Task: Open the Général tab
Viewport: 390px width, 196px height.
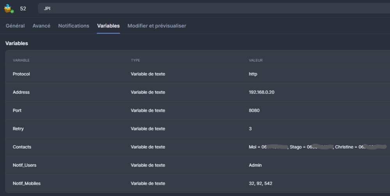Action: (x=15, y=26)
